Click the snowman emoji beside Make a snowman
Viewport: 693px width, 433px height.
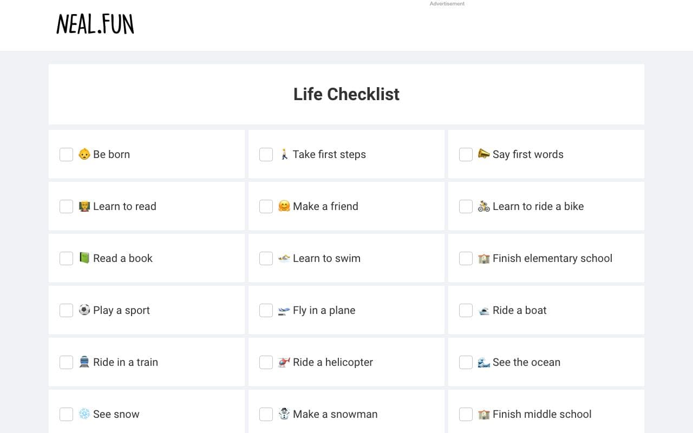[284, 414]
